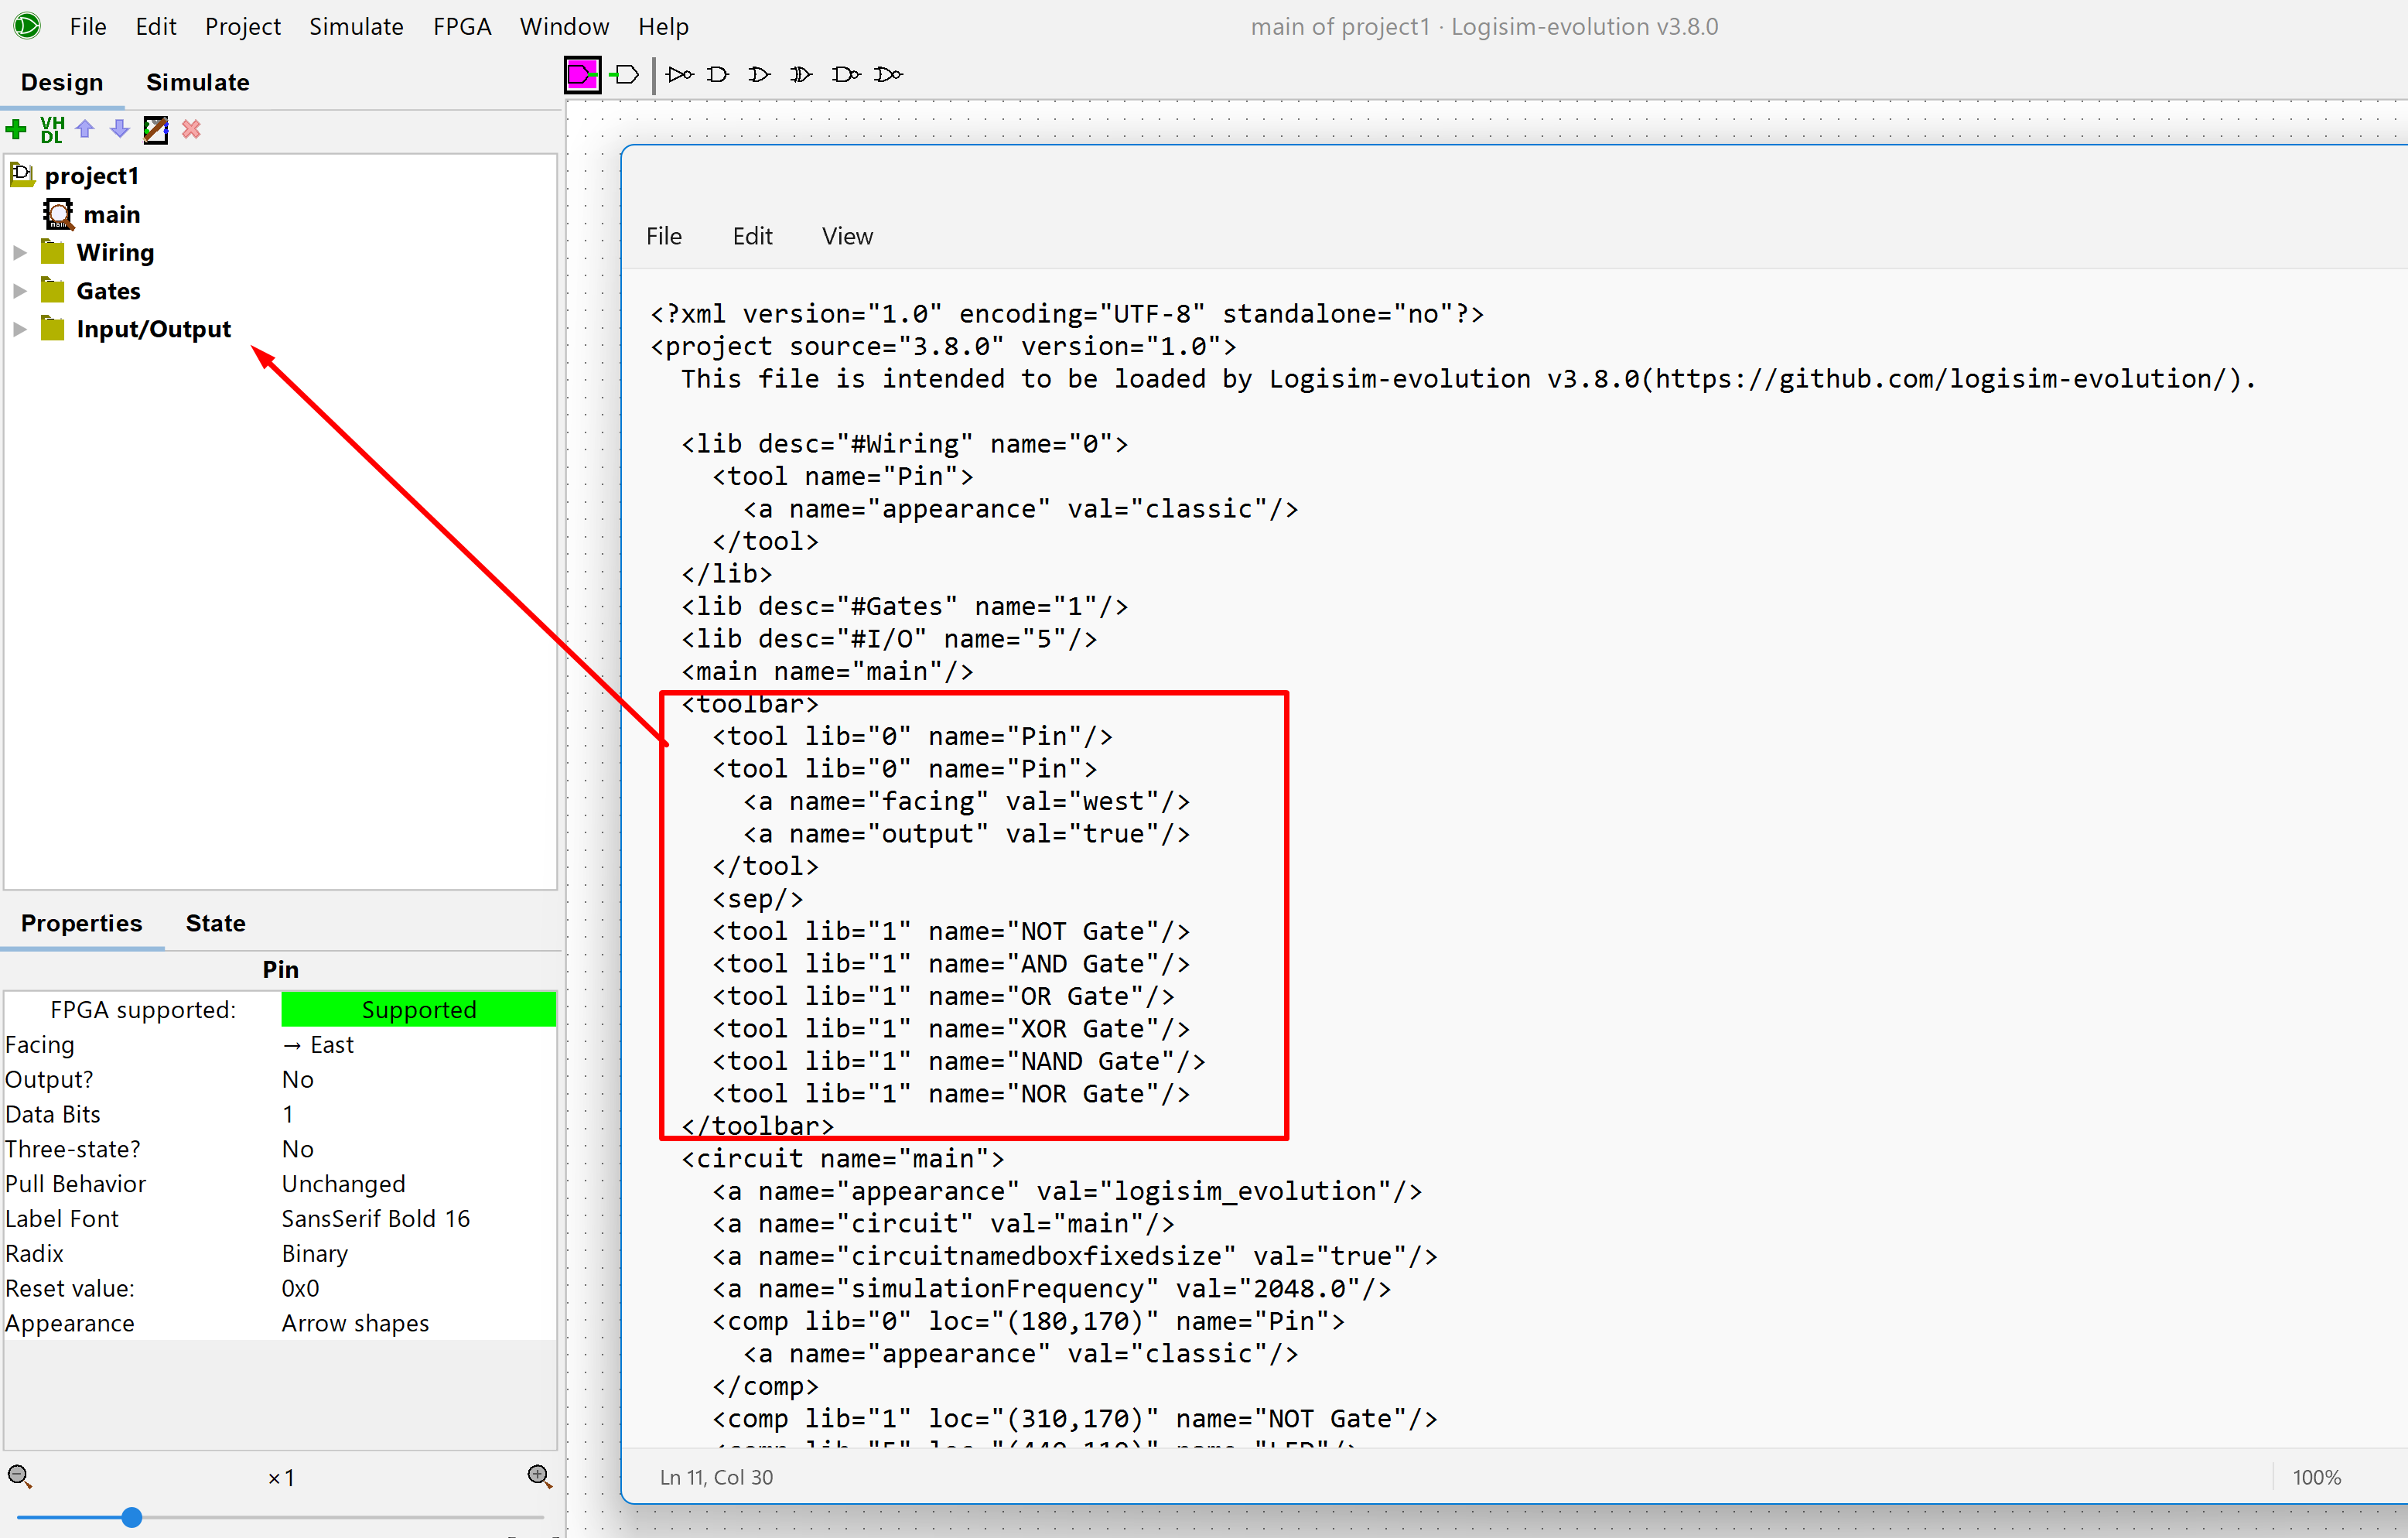Image resolution: width=2408 pixels, height=1538 pixels.
Task: Select the input Pin tool in toolbar
Action: coord(582,74)
